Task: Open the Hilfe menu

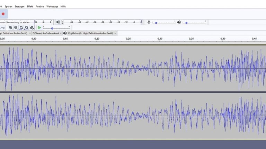Action: pos(63,7)
